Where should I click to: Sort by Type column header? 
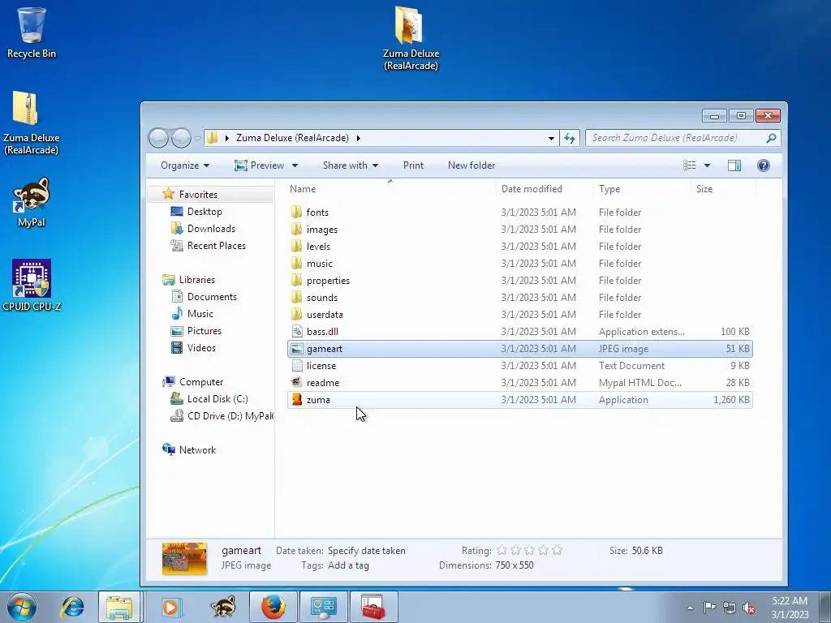pos(643,189)
